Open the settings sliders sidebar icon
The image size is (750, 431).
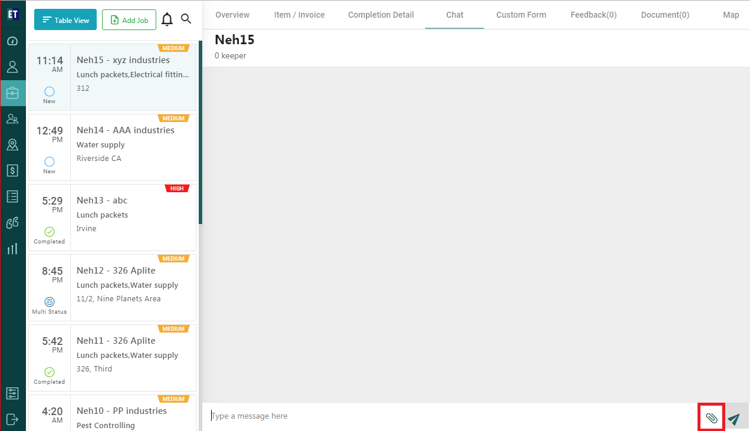pos(12,393)
